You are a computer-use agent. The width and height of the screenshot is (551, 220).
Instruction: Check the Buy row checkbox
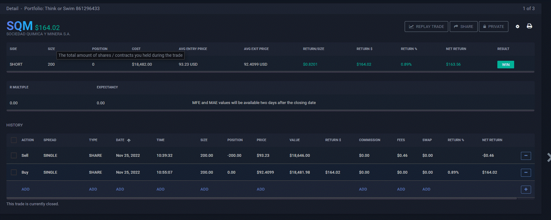pos(14,172)
